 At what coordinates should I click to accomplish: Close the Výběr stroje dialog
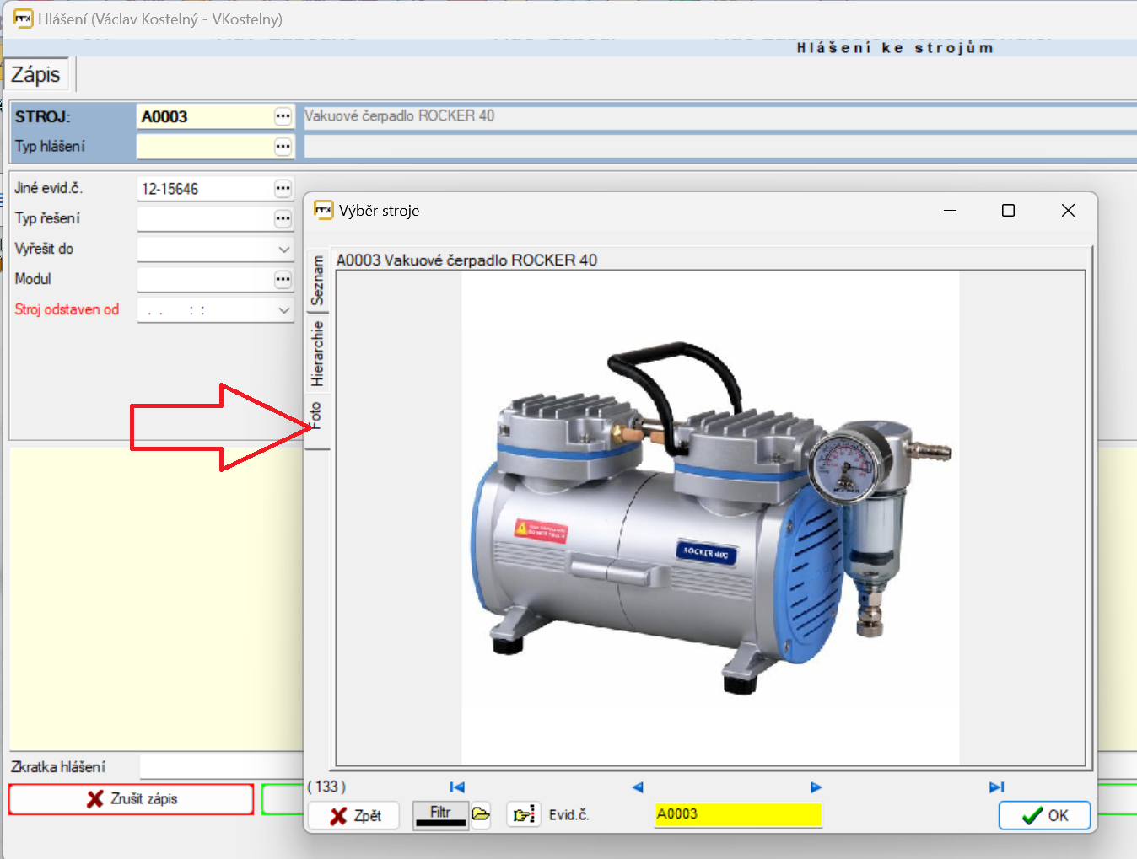1068,211
